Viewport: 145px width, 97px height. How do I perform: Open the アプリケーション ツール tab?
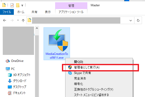pos(71,12)
